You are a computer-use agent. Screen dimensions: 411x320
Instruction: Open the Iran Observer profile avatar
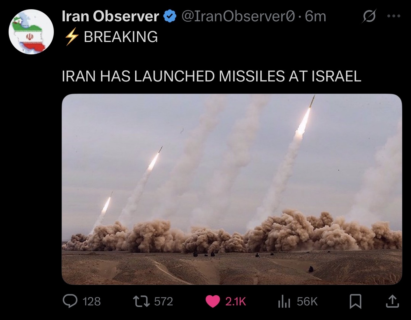click(x=31, y=32)
